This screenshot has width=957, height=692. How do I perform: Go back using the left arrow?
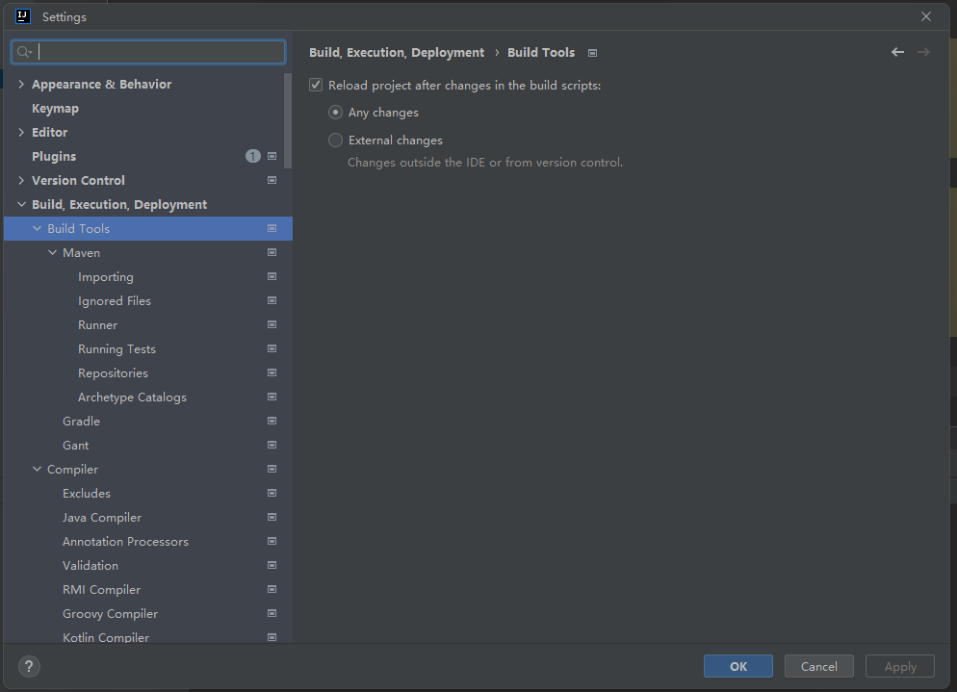897,53
